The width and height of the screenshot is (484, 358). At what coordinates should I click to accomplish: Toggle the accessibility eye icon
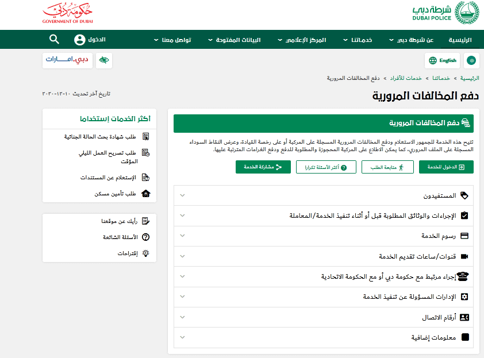coord(104,60)
